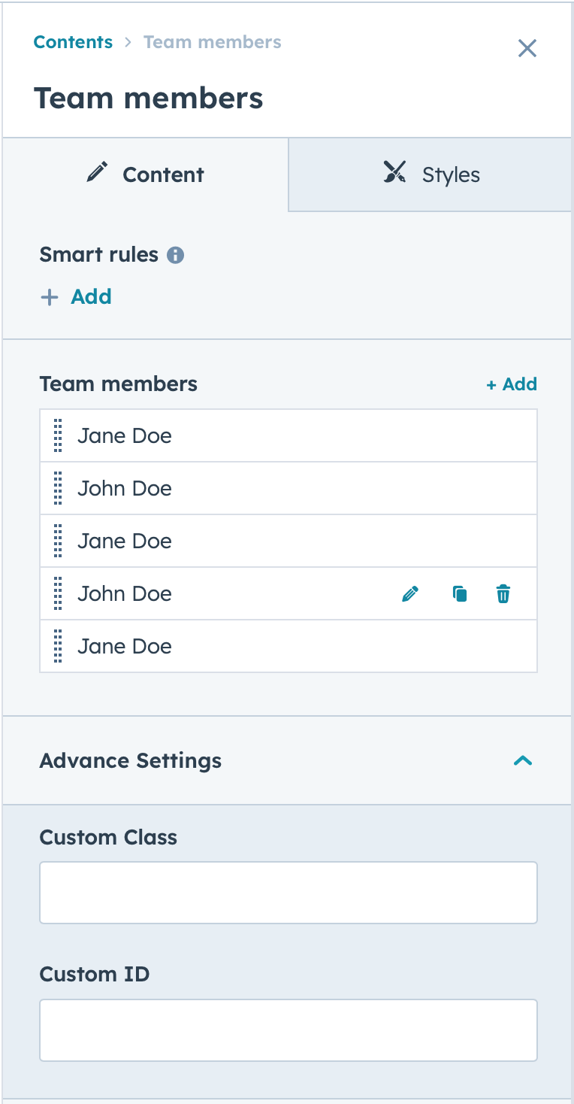Duplicate the John Doe row using copy icon
574x1104 pixels.
tap(460, 594)
